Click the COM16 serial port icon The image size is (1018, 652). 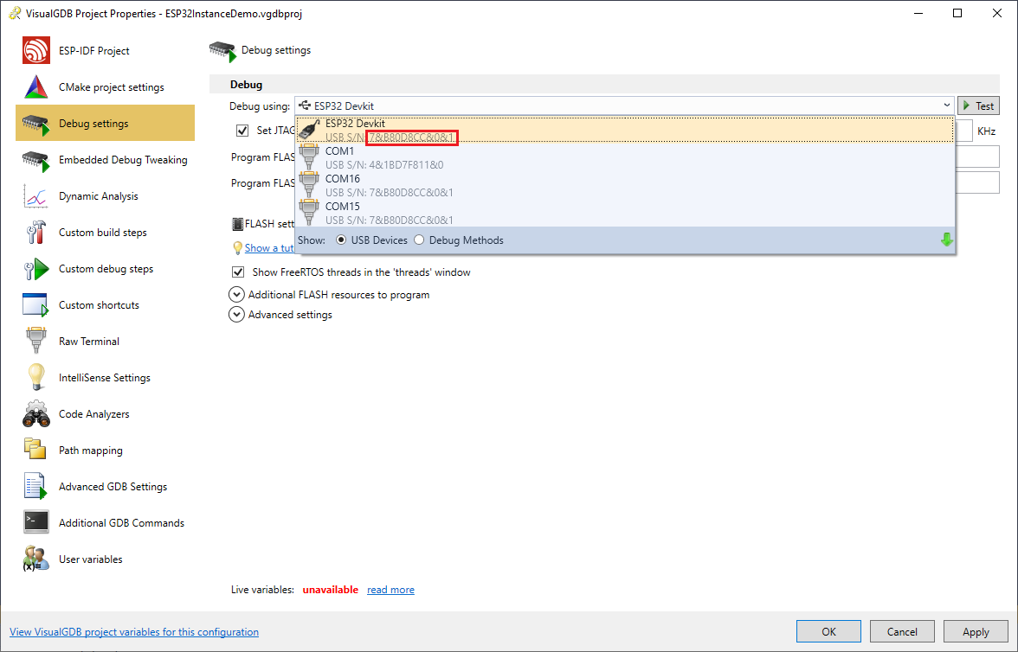click(309, 186)
